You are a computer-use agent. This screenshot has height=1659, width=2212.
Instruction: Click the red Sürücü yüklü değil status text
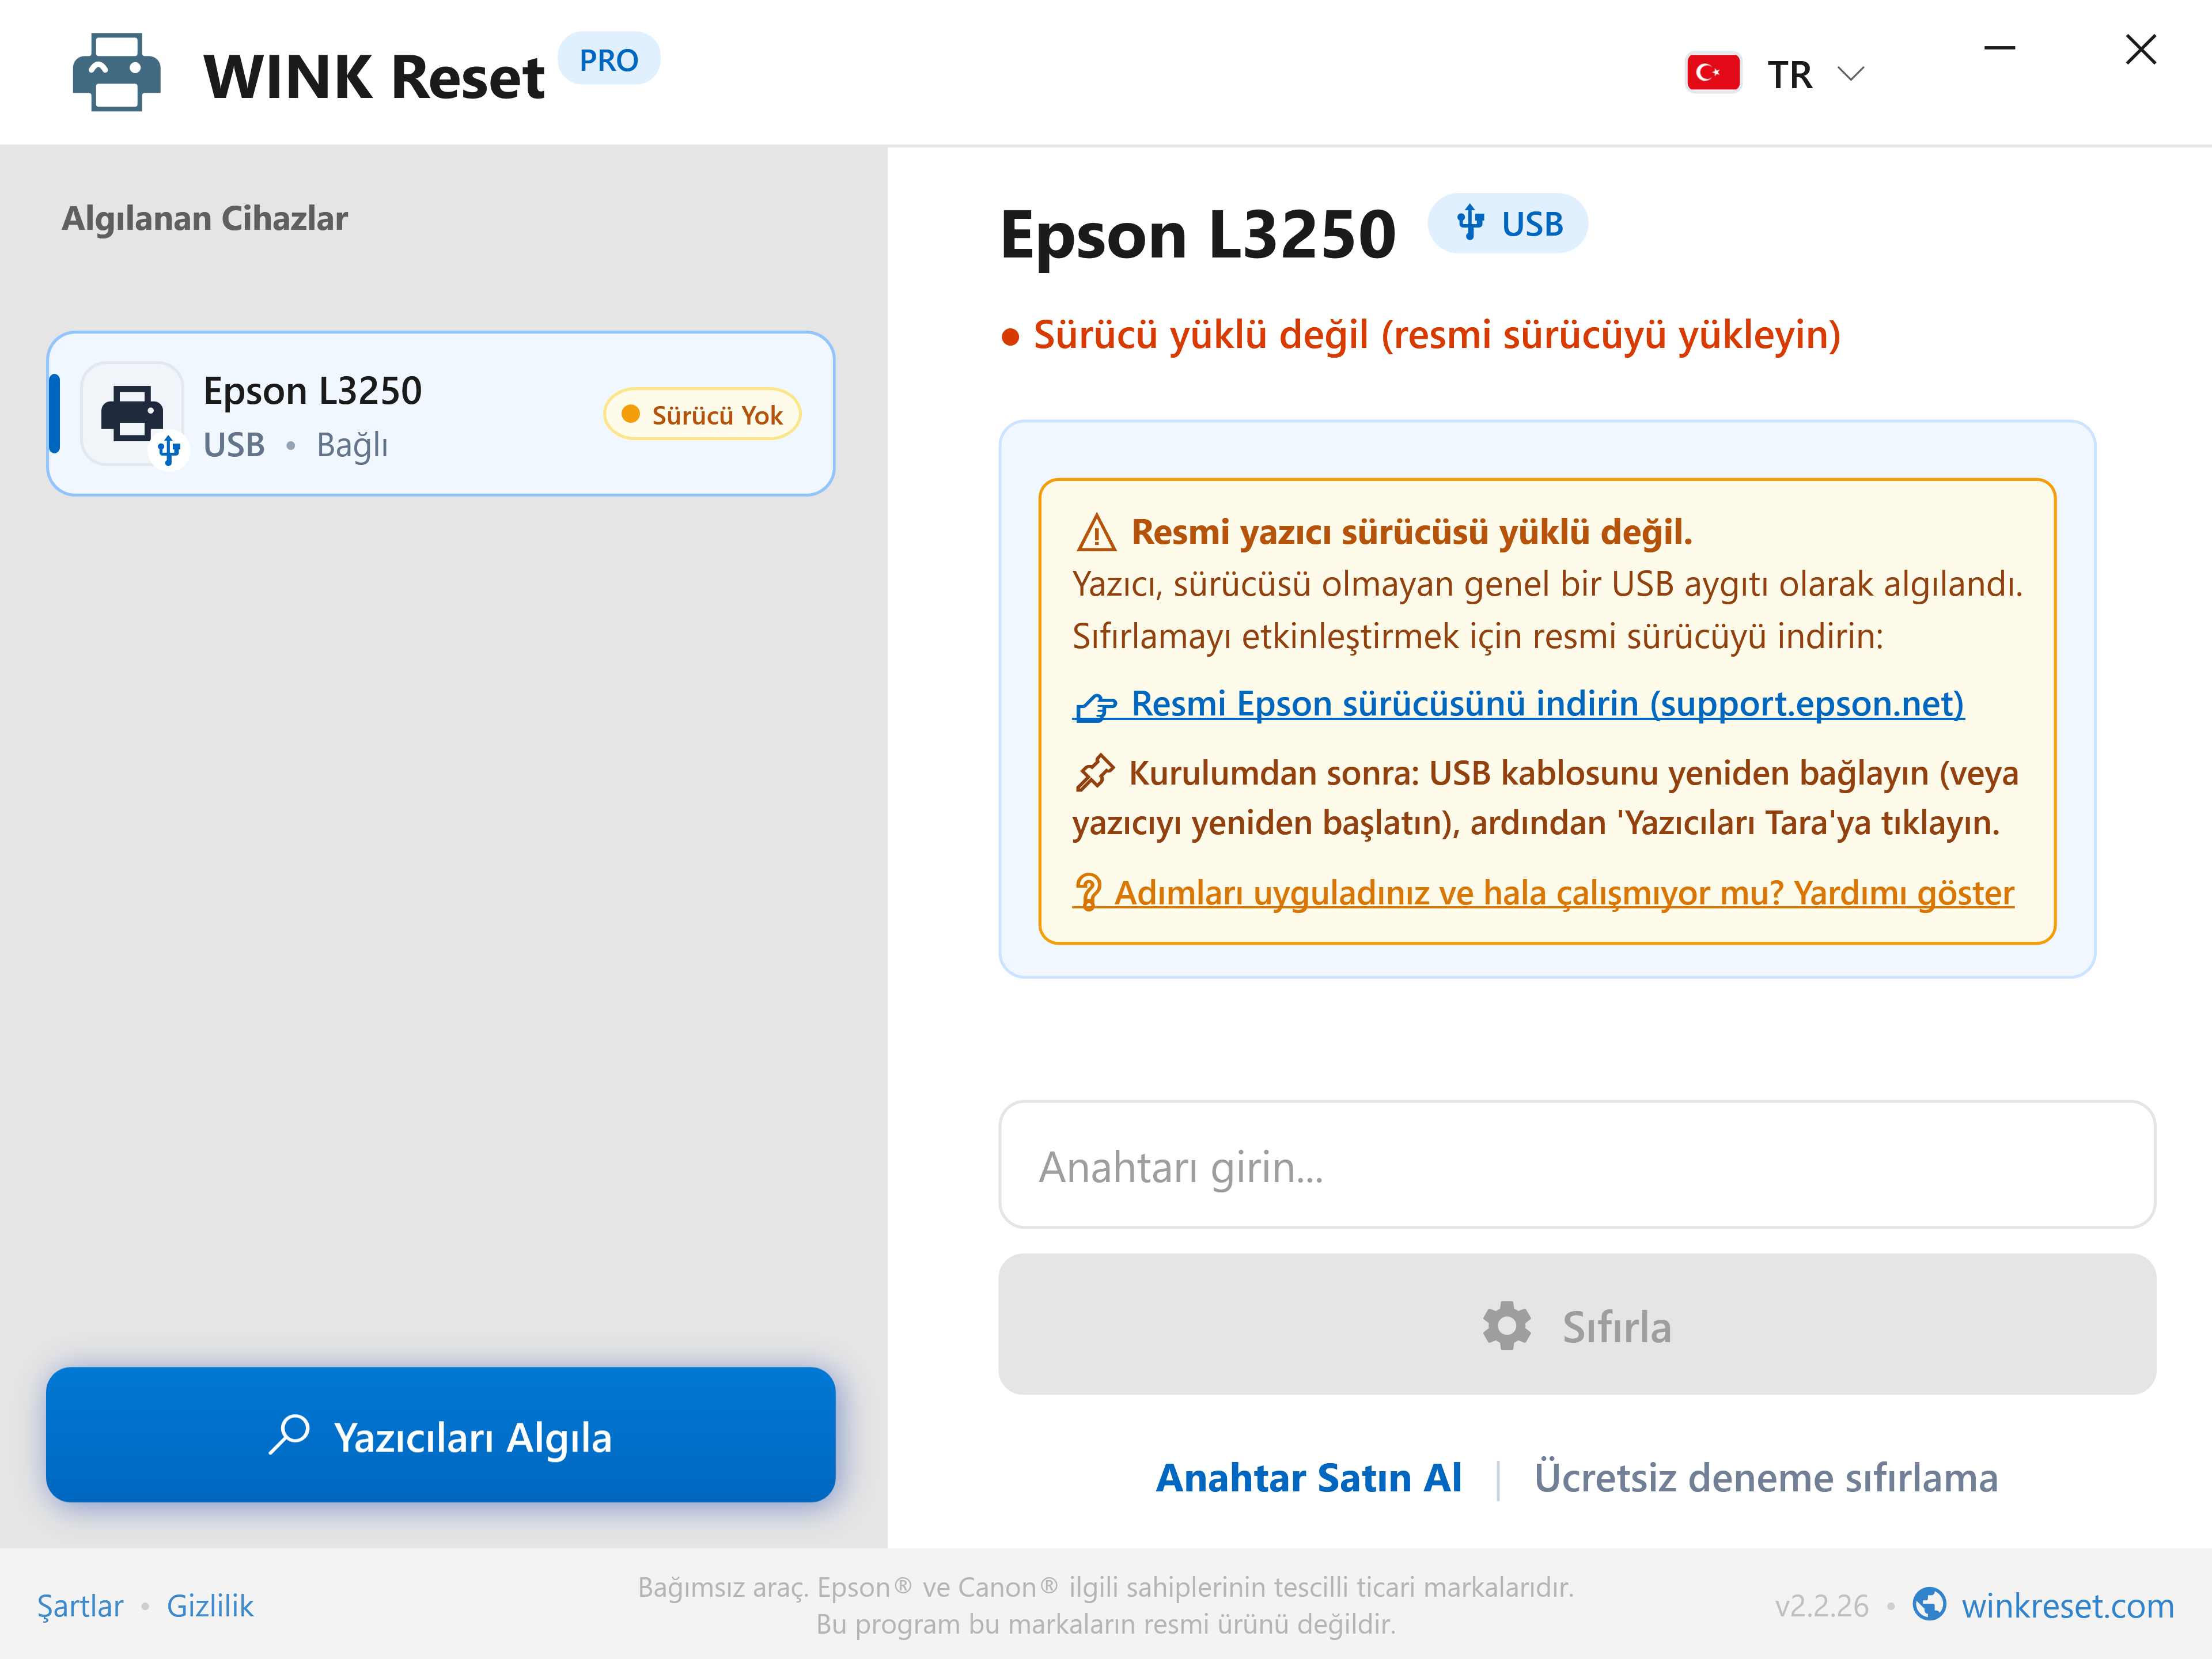pos(1436,335)
